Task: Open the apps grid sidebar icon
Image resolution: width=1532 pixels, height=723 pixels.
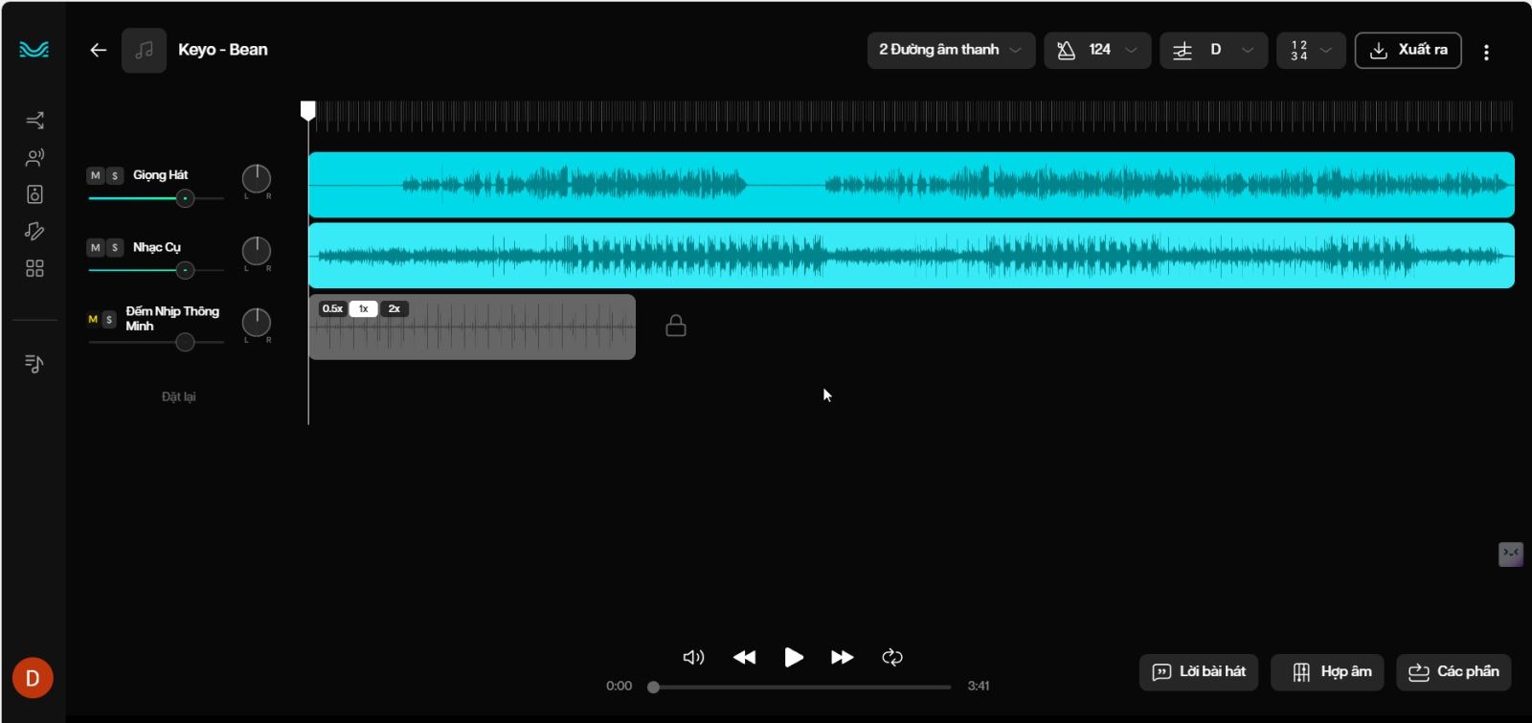Action: [34, 268]
